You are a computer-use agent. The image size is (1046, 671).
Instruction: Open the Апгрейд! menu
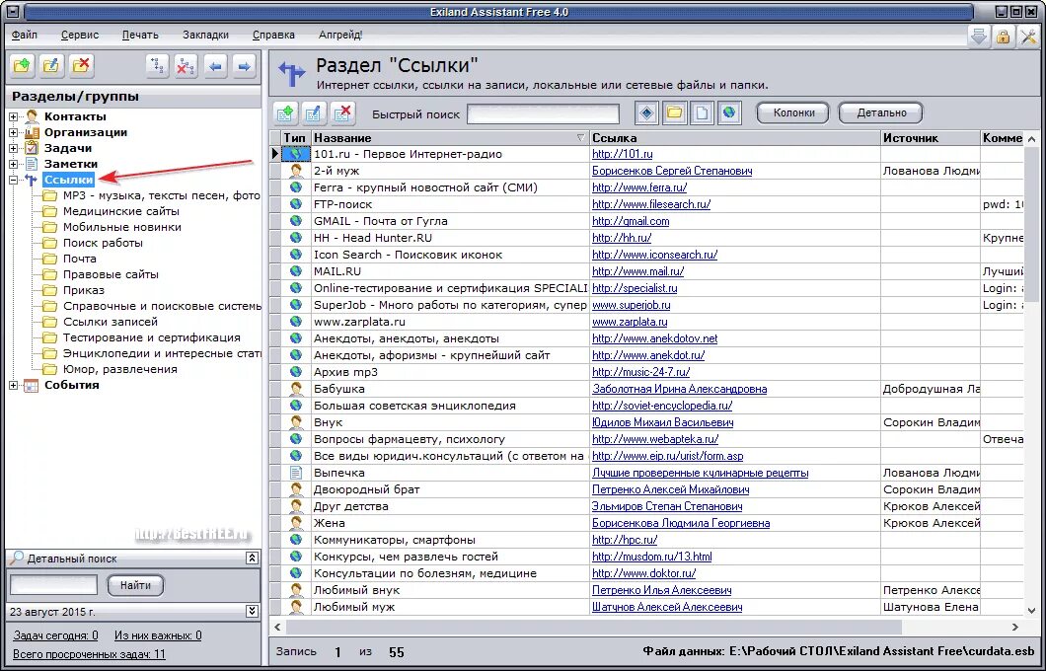(x=340, y=35)
